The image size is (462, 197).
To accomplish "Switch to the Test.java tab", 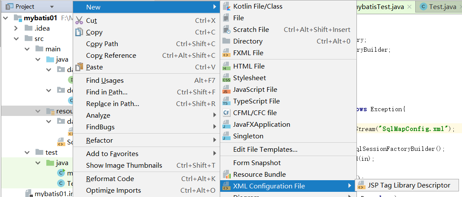I will pyautogui.click(x=439, y=7).
